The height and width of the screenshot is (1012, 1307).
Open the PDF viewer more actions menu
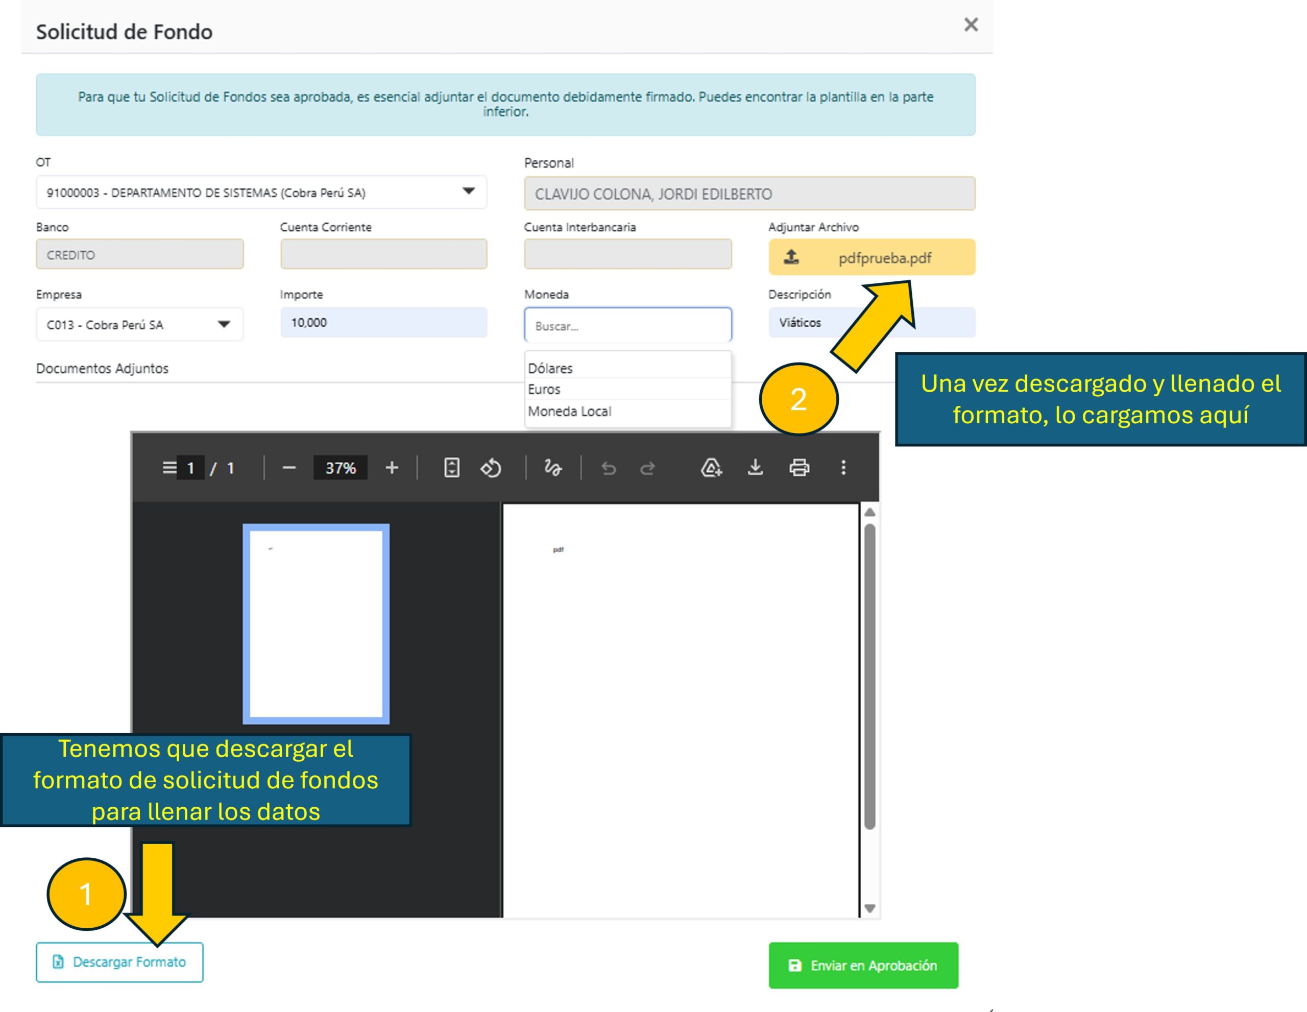point(843,467)
